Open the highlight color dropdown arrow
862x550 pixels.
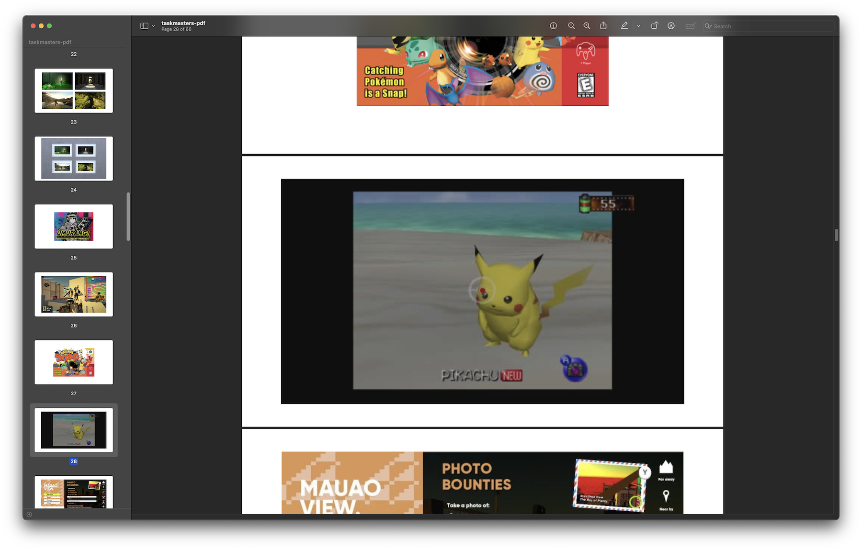pos(638,26)
